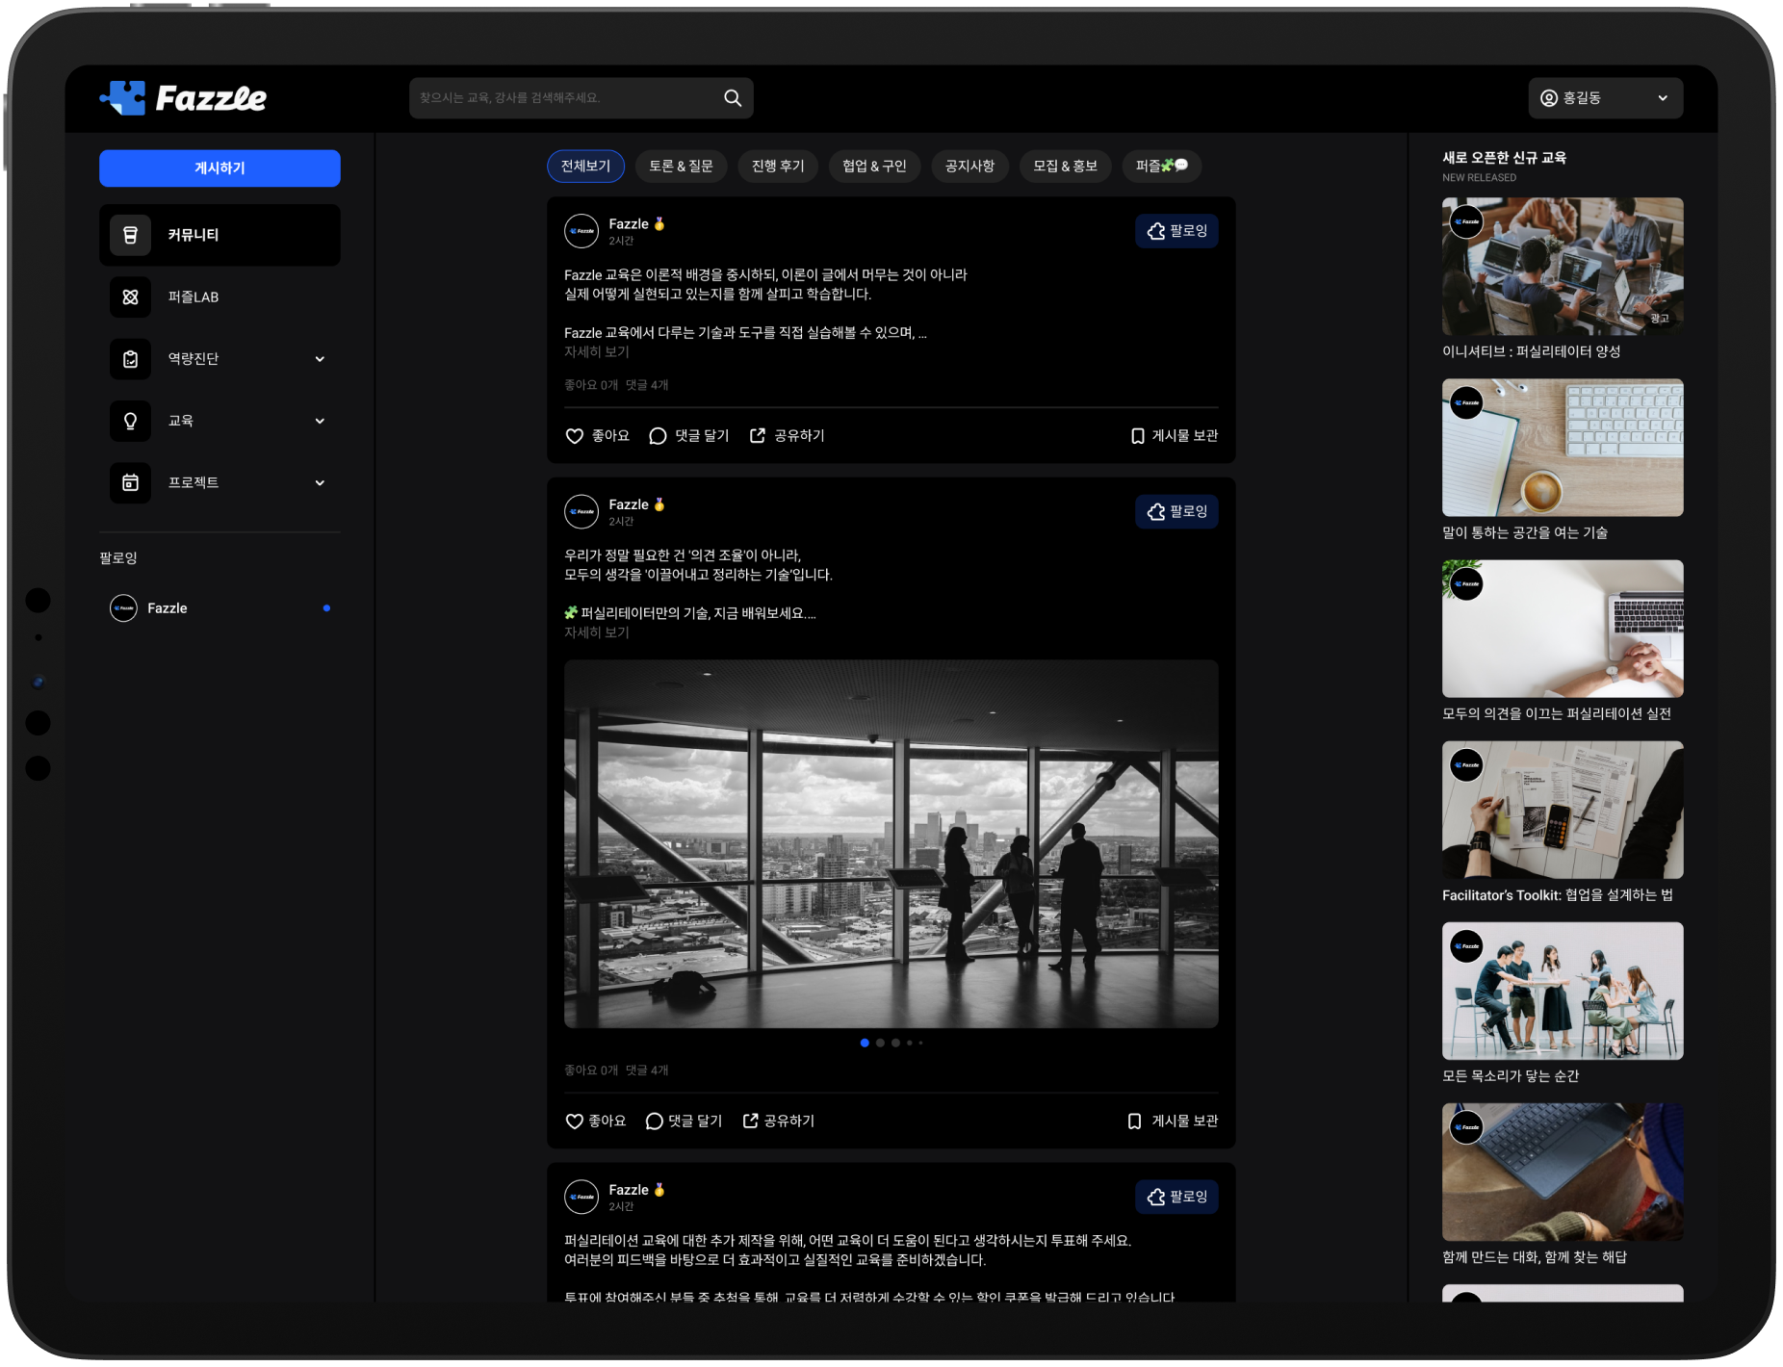This screenshot has width=1783, height=1367.
Task: Open the 홍길동 user dropdown
Action: (1605, 98)
